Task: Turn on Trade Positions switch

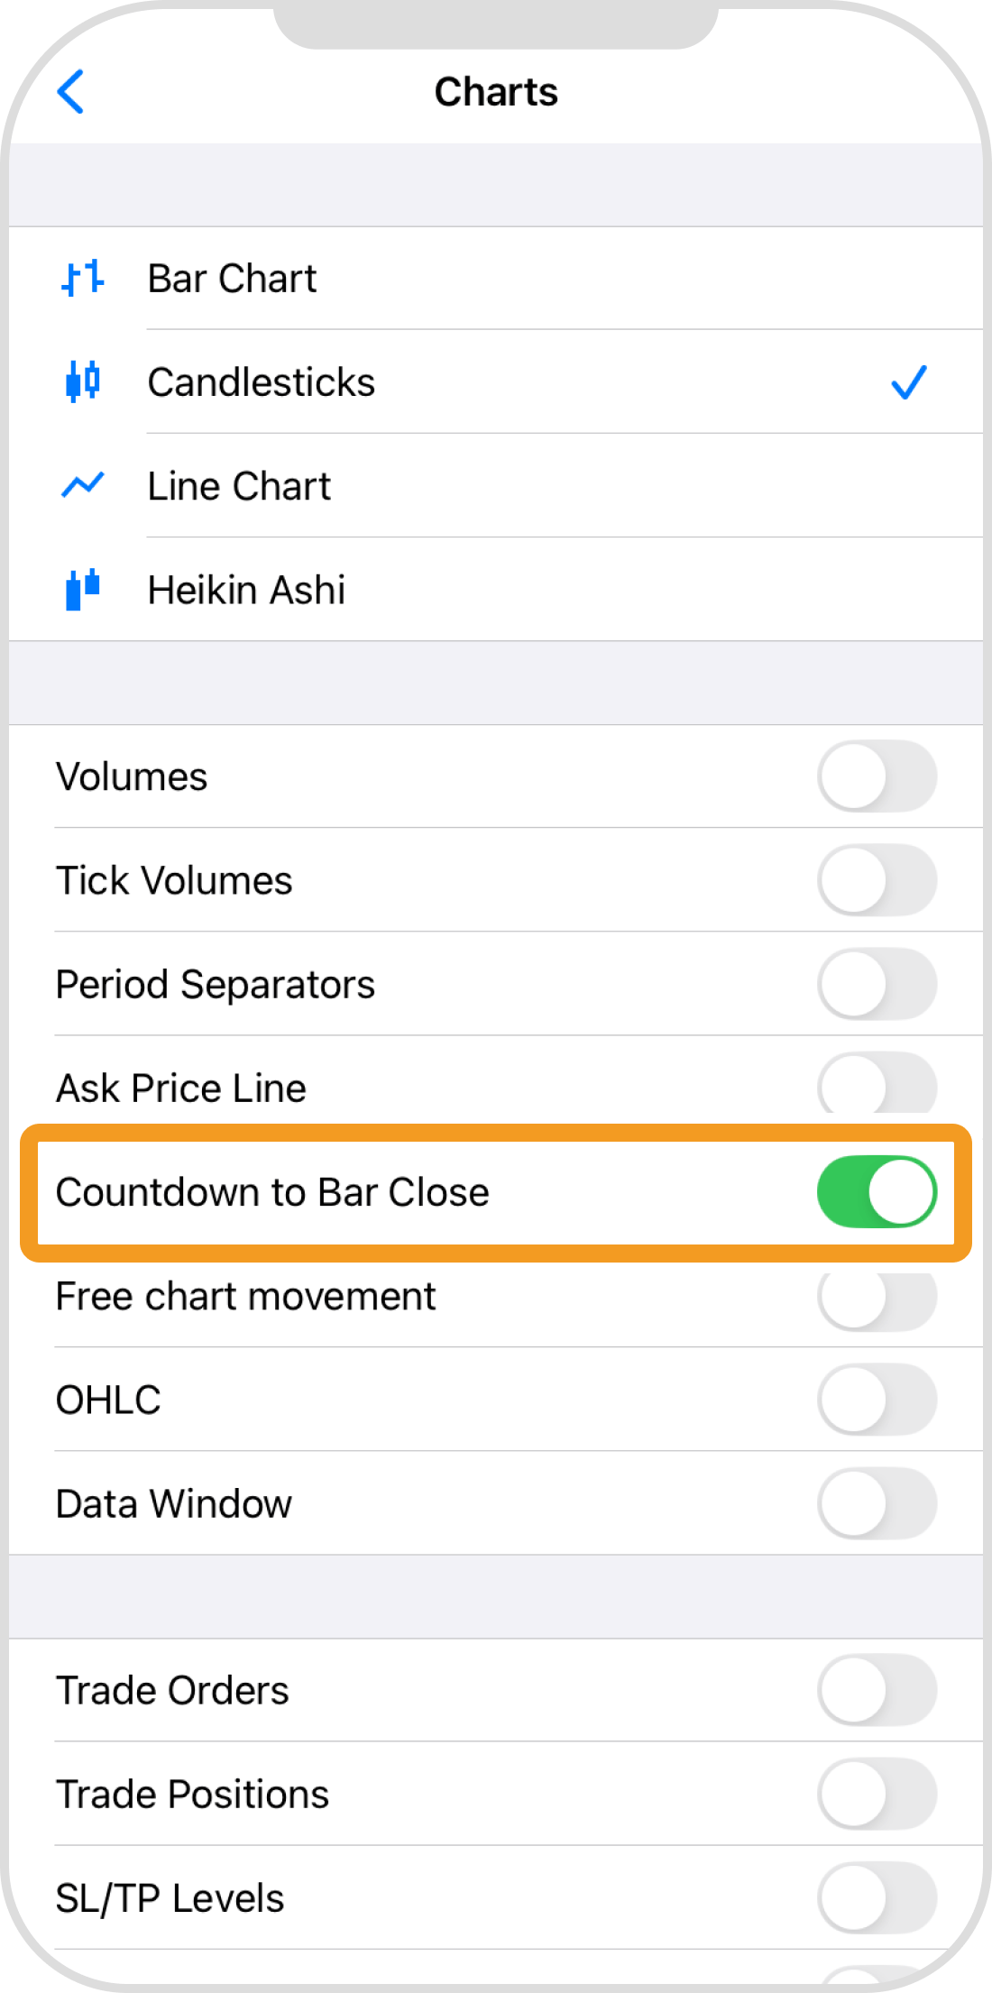Action: 877,1794
